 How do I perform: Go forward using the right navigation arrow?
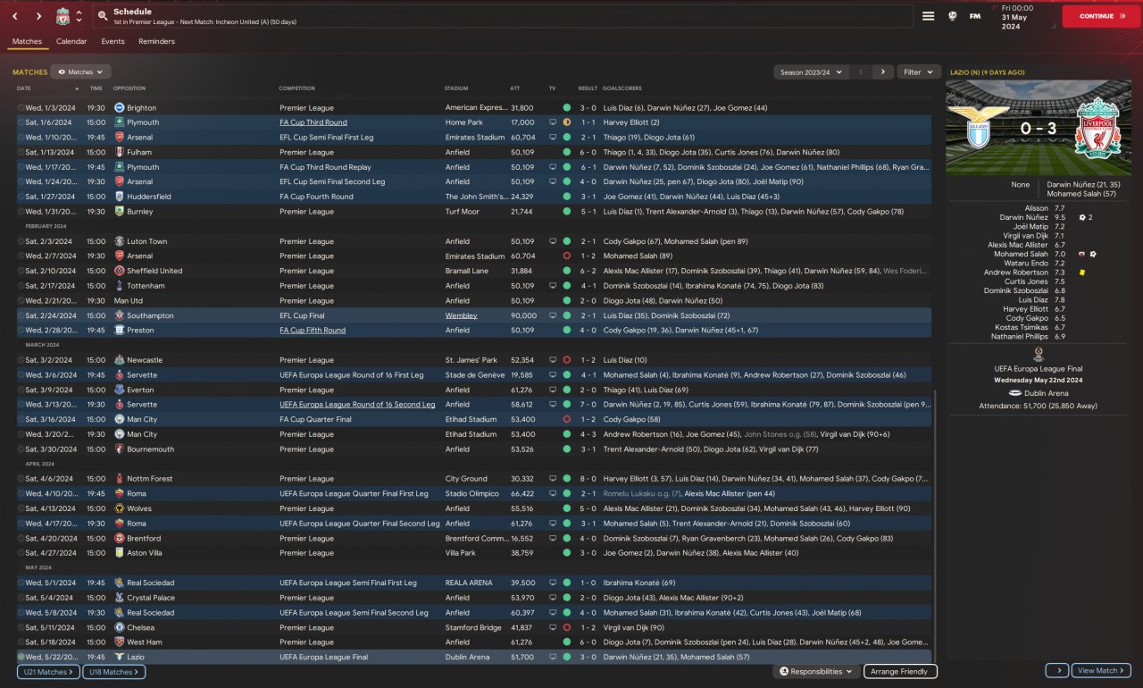(x=38, y=16)
